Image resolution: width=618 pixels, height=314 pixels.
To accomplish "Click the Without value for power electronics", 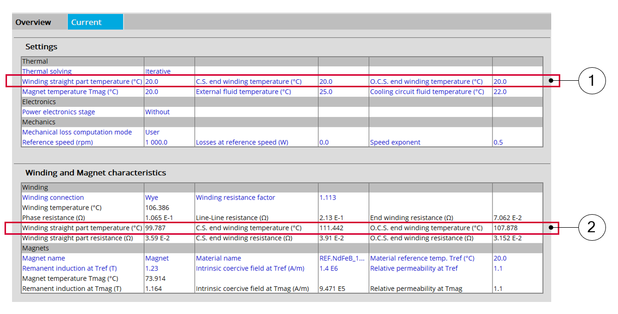I will click(157, 112).
